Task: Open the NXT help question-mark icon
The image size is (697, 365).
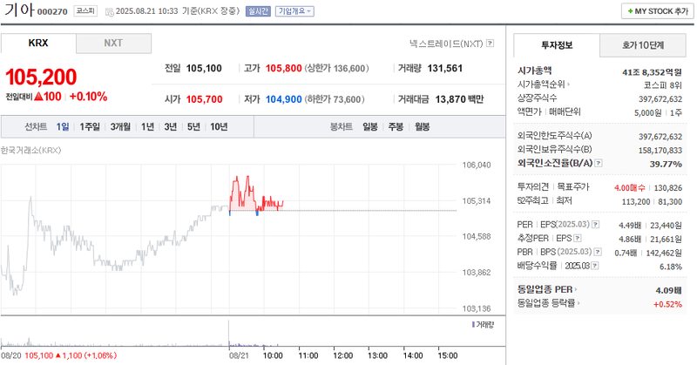Action: coord(490,44)
